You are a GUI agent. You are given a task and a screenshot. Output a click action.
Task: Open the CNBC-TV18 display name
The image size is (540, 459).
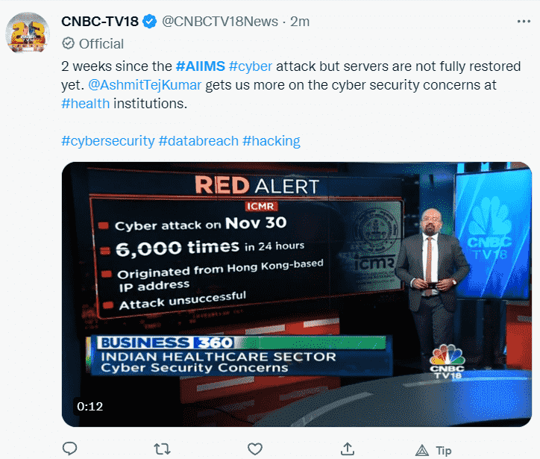[101, 22]
